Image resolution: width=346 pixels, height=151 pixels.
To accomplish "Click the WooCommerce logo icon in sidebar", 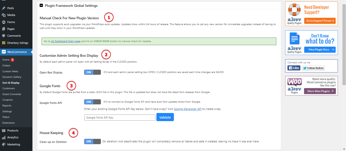I will click(x=4, y=52).
